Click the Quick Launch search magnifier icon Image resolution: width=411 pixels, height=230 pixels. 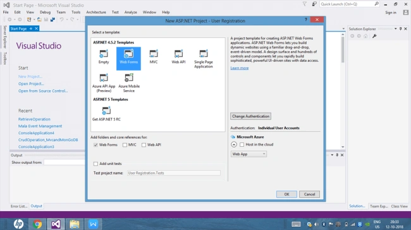click(x=376, y=4)
